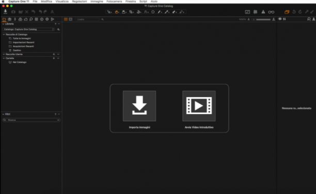Collapse the Cartelle section
Screen dimensions: 316x194
[x=4, y=58]
